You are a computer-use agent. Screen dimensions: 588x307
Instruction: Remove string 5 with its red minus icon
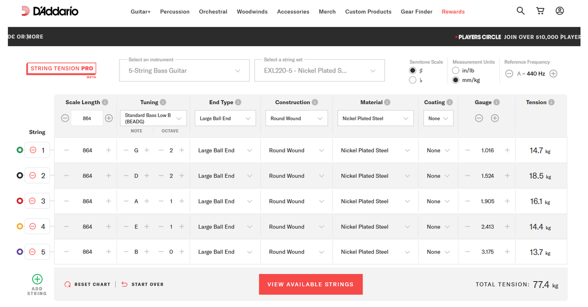coord(33,251)
